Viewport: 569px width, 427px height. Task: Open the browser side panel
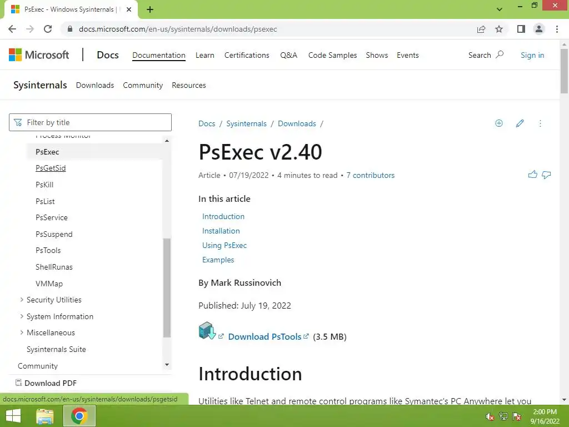pos(521,29)
